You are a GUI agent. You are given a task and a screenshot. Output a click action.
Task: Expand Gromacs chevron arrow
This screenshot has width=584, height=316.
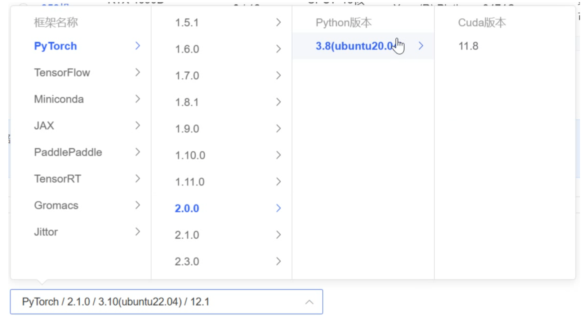pos(138,205)
